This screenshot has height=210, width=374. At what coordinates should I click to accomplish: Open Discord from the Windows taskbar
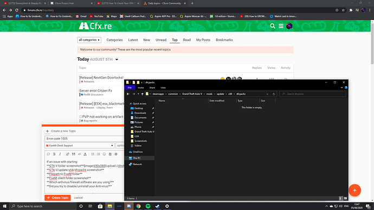click(x=129, y=206)
